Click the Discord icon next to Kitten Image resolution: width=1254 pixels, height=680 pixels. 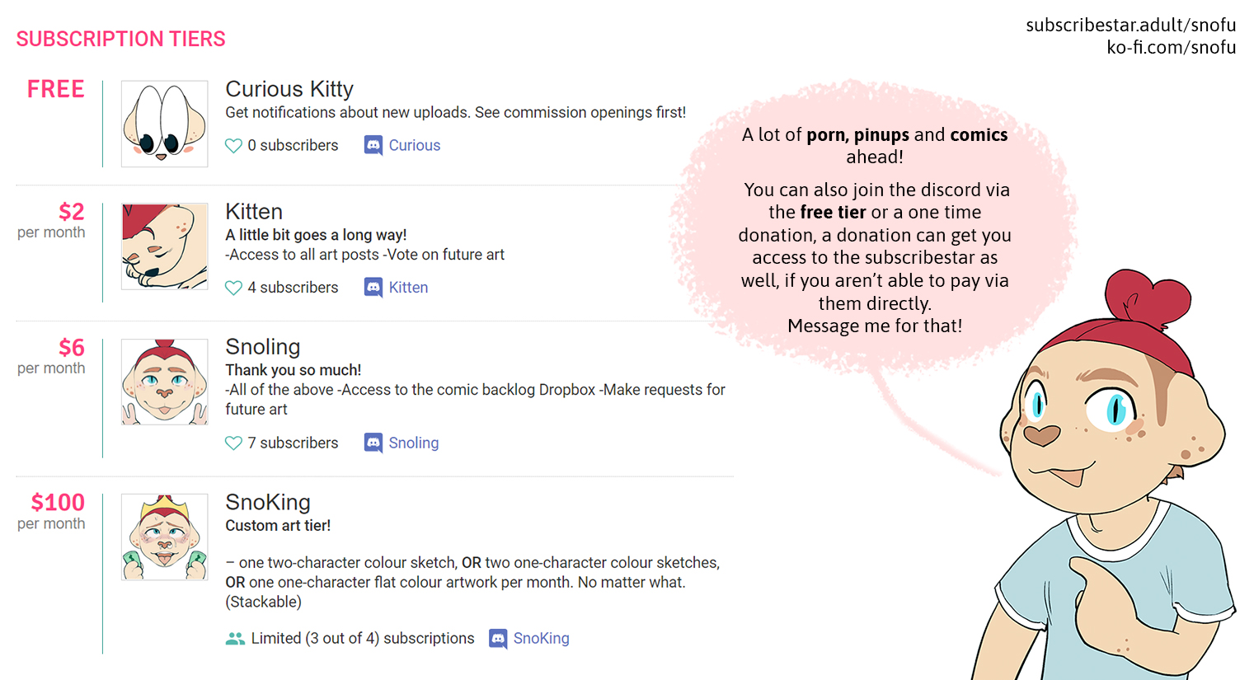tap(373, 288)
